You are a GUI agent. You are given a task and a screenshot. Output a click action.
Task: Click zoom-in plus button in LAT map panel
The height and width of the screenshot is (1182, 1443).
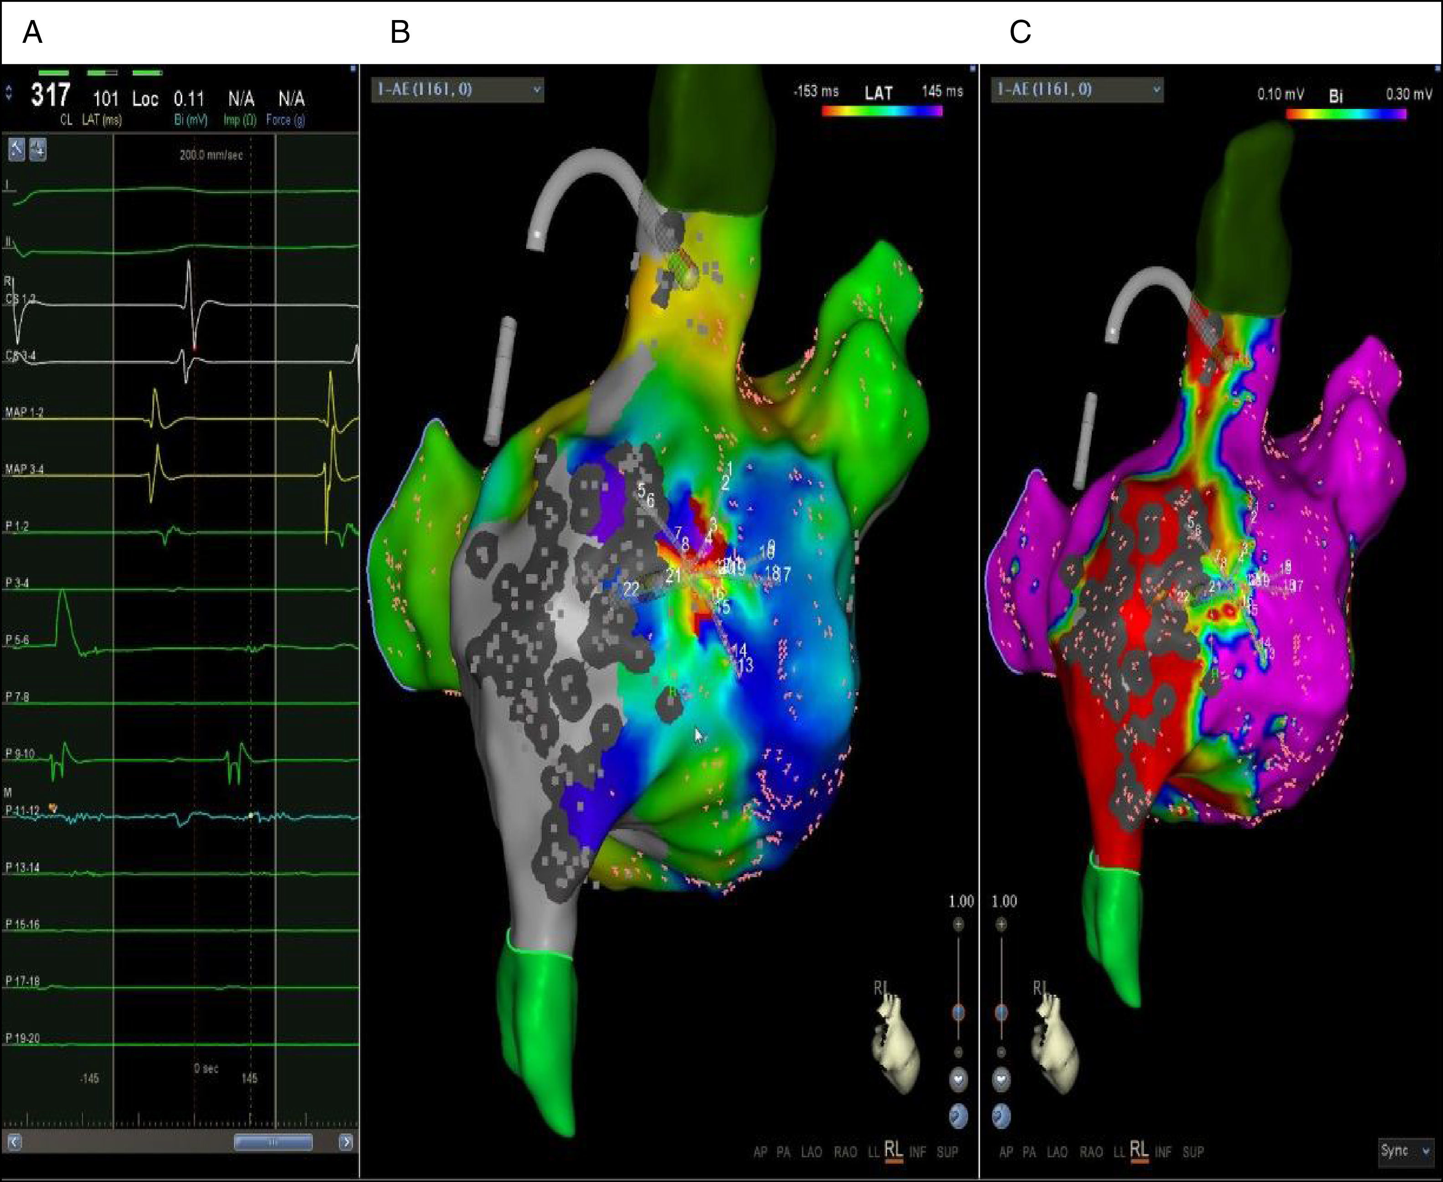click(x=958, y=924)
